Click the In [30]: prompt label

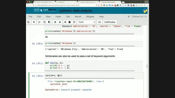point(38,44)
